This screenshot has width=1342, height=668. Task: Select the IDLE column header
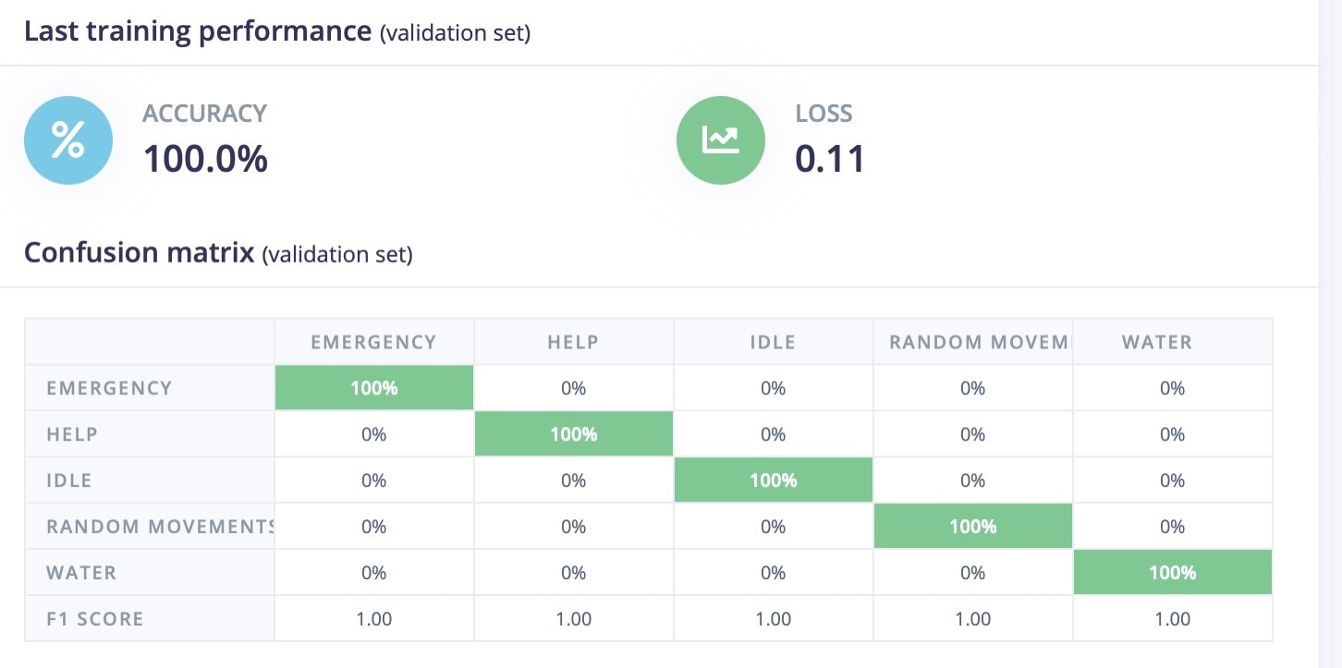point(773,342)
